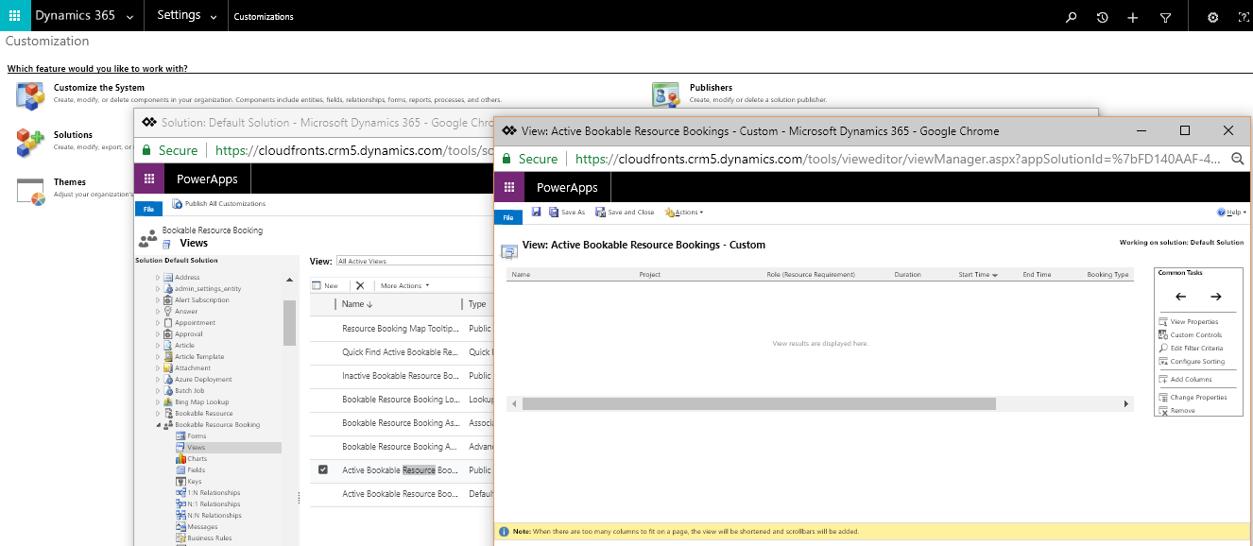Click Remove in Common Tasks

pyautogui.click(x=1176, y=411)
